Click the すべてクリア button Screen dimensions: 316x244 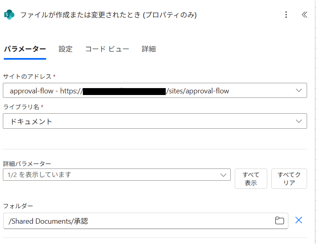click(289, 179)
